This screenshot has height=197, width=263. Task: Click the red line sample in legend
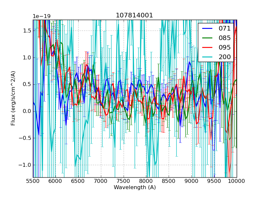(x=207, y=47)
